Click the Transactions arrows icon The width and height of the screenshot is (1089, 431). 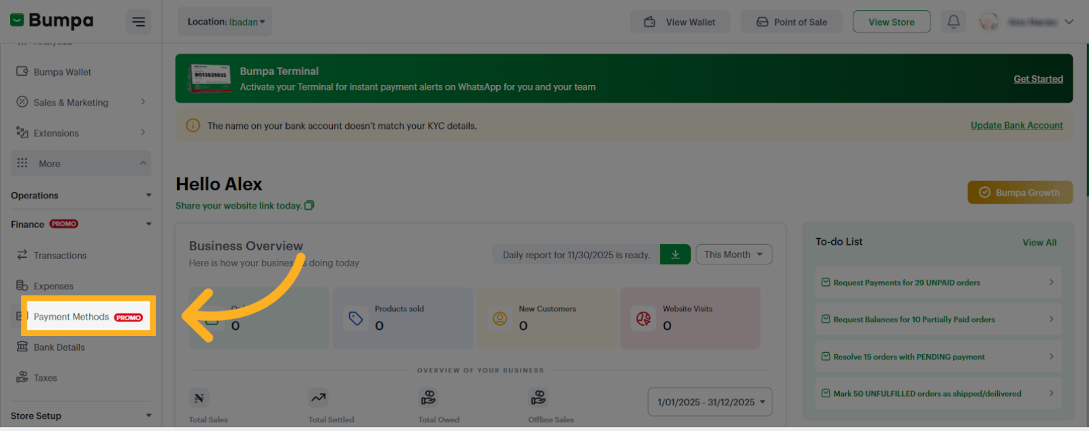22,254
